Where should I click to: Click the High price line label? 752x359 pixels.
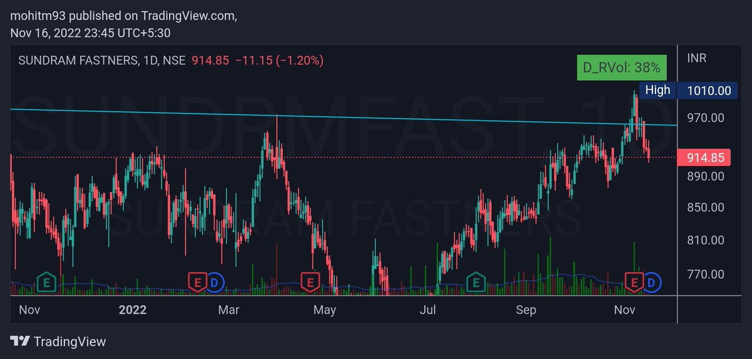tap(657, 90)
